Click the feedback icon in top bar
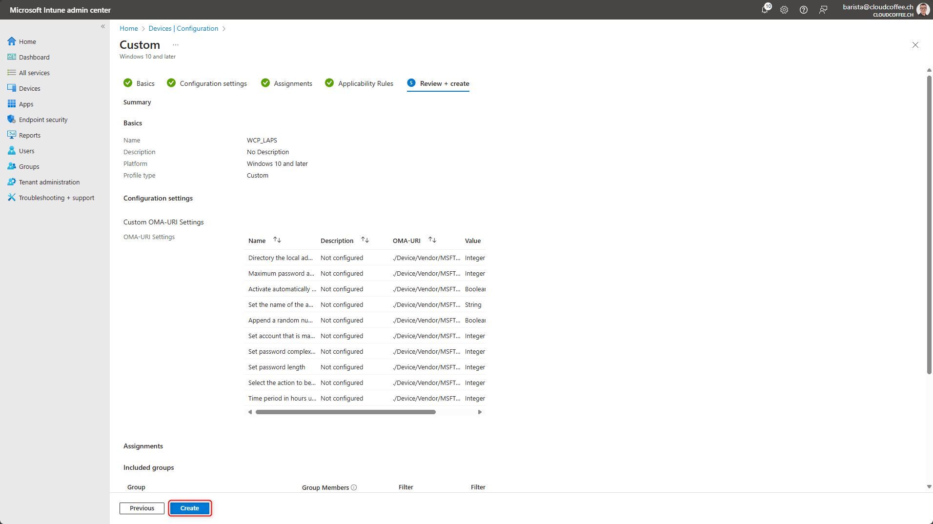Viewport: 933px width, 524px height. click(823, 10)
